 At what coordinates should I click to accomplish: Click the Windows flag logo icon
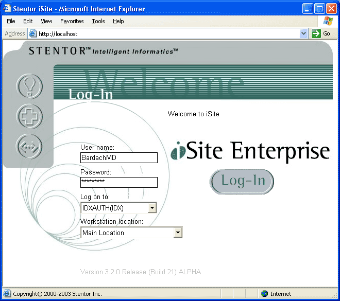tap(328, 21)
